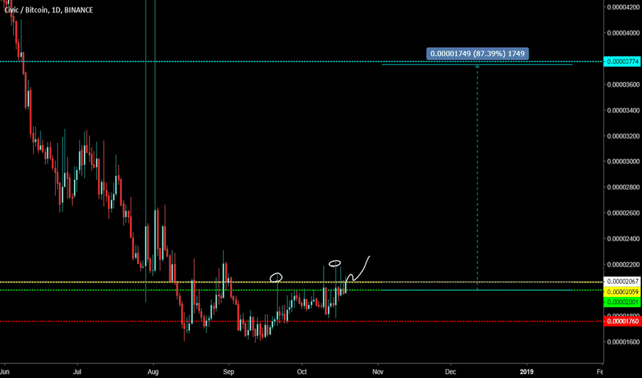This screenshot has width=642, height=378.
Task: Click the Oct label on time axis
Action: pos(302,372)
